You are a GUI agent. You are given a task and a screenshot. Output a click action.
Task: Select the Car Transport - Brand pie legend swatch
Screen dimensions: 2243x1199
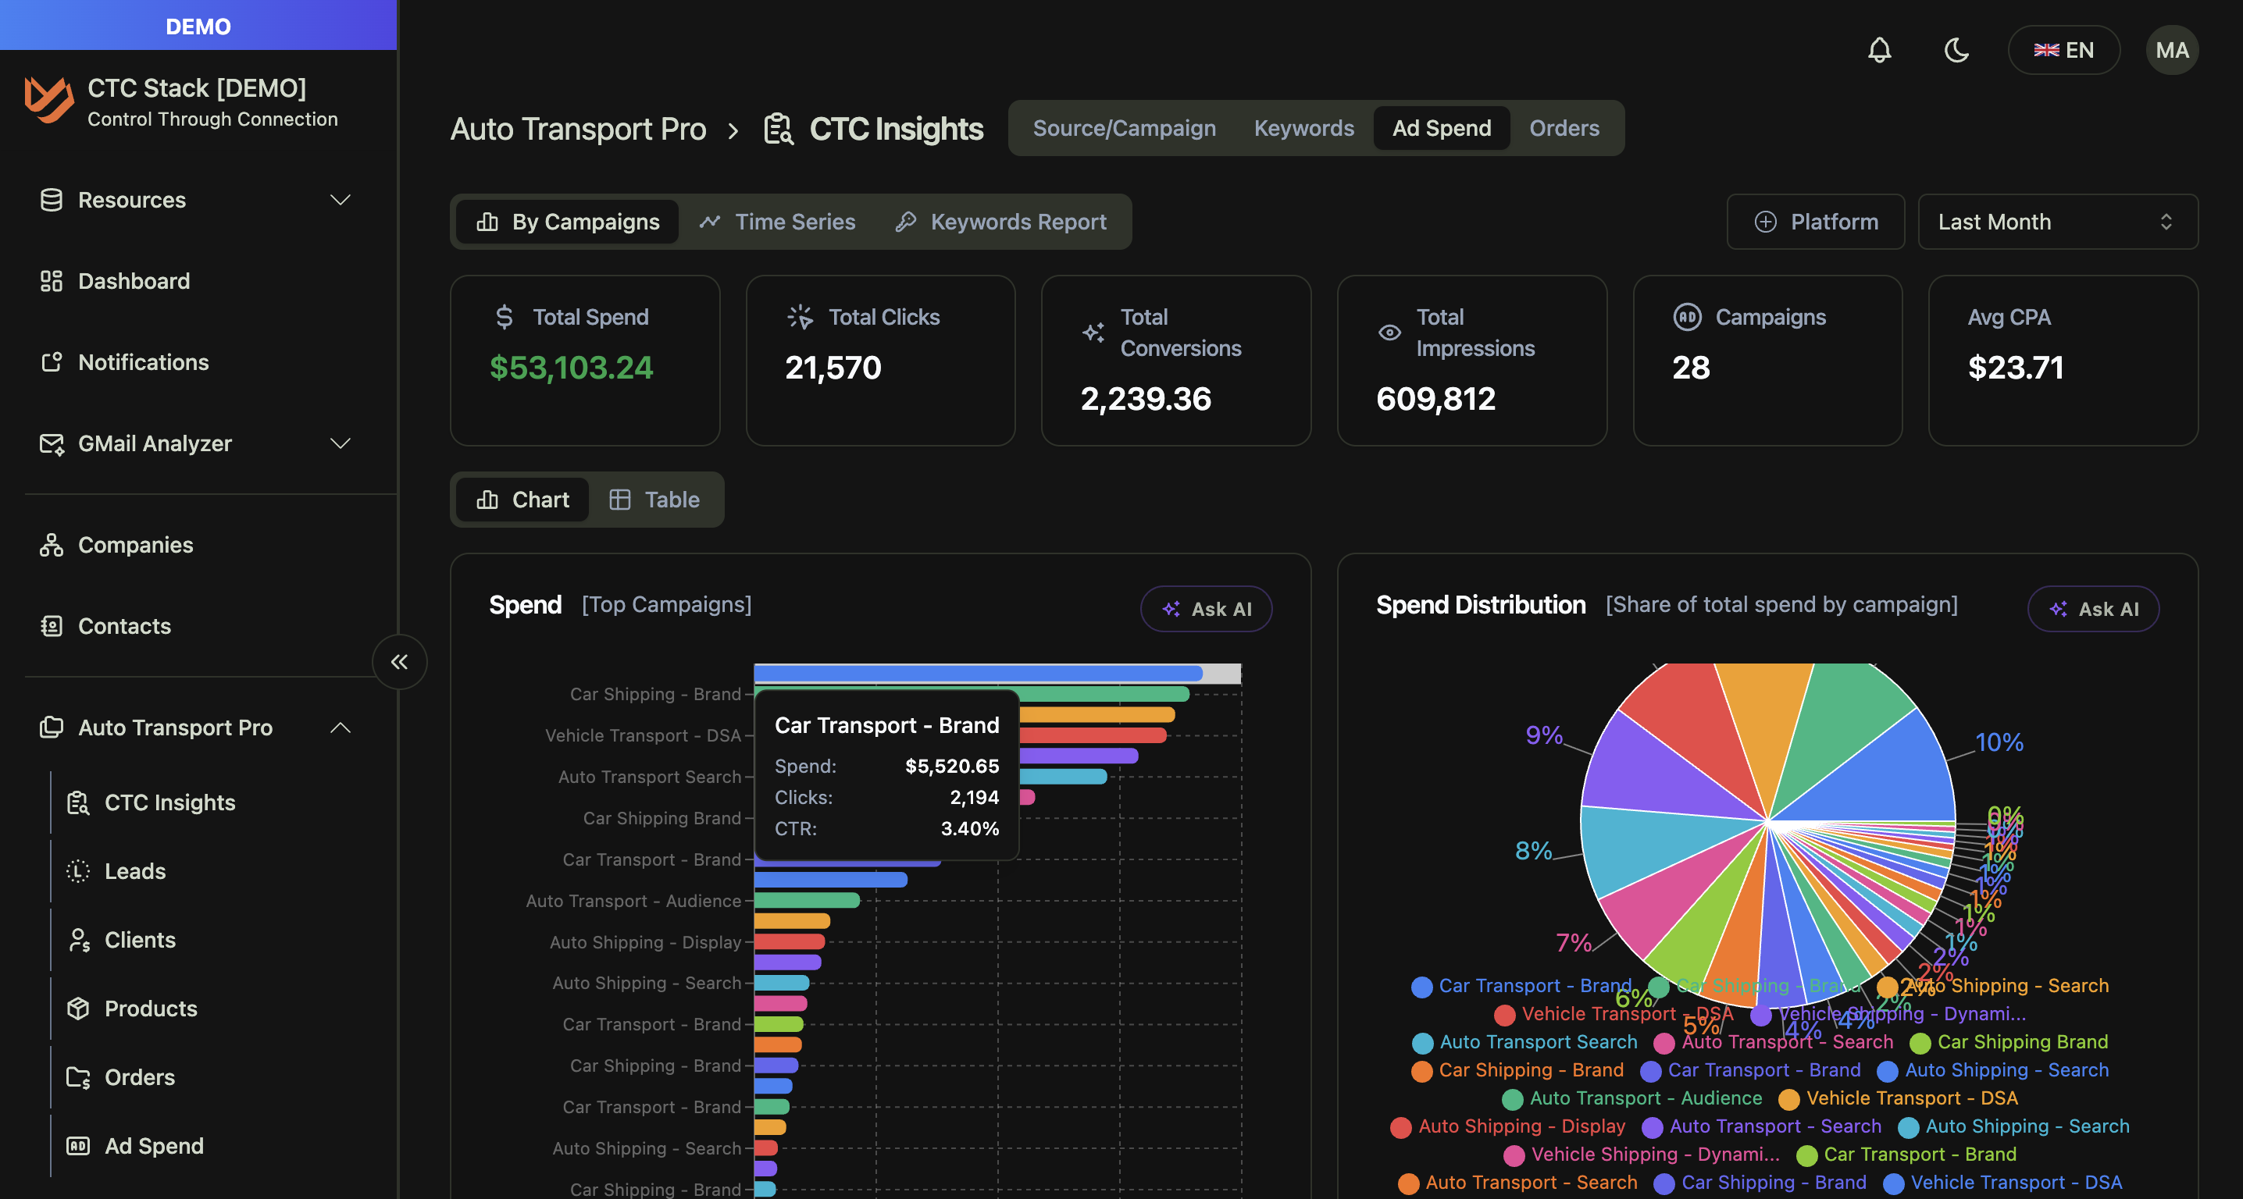[x=1422, y=986]
